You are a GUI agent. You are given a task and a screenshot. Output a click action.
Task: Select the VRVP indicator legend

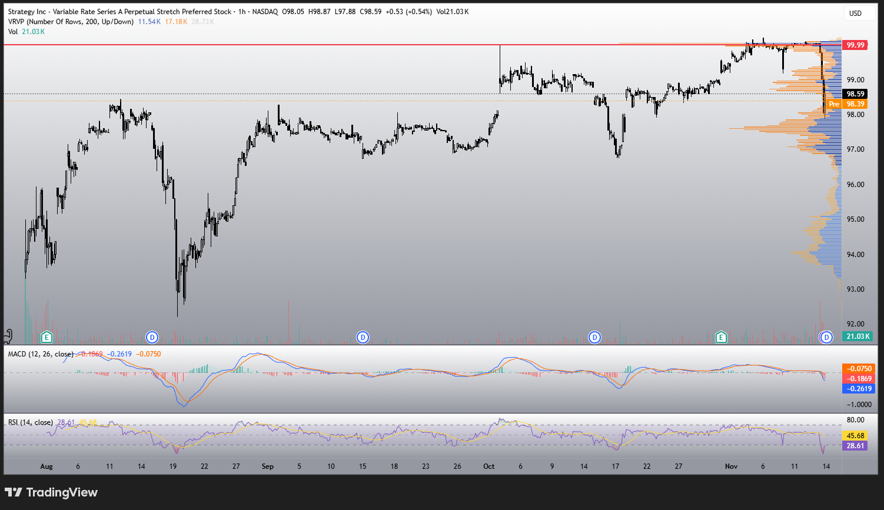pos(70,22)
